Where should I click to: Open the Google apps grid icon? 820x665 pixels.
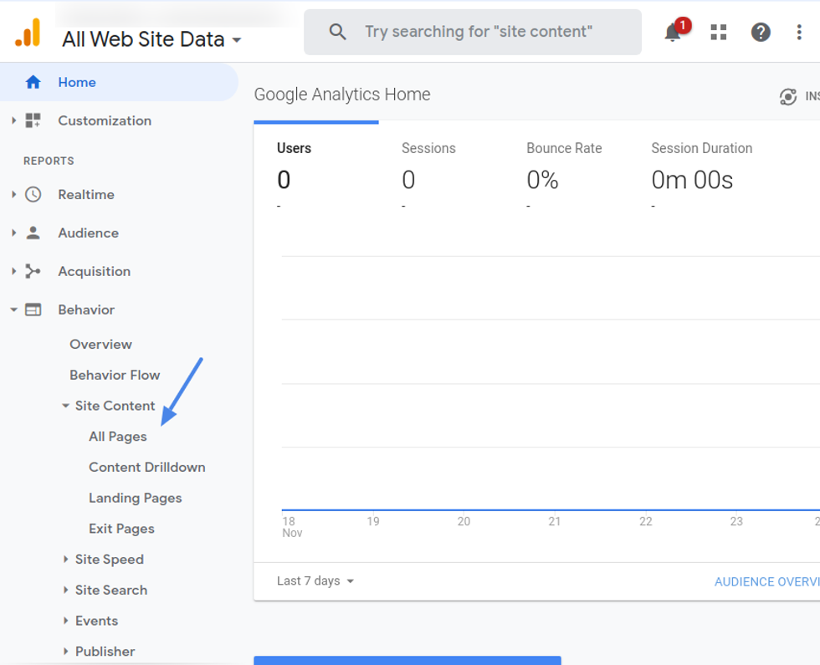pyautogui.click(x=718, y=33)
